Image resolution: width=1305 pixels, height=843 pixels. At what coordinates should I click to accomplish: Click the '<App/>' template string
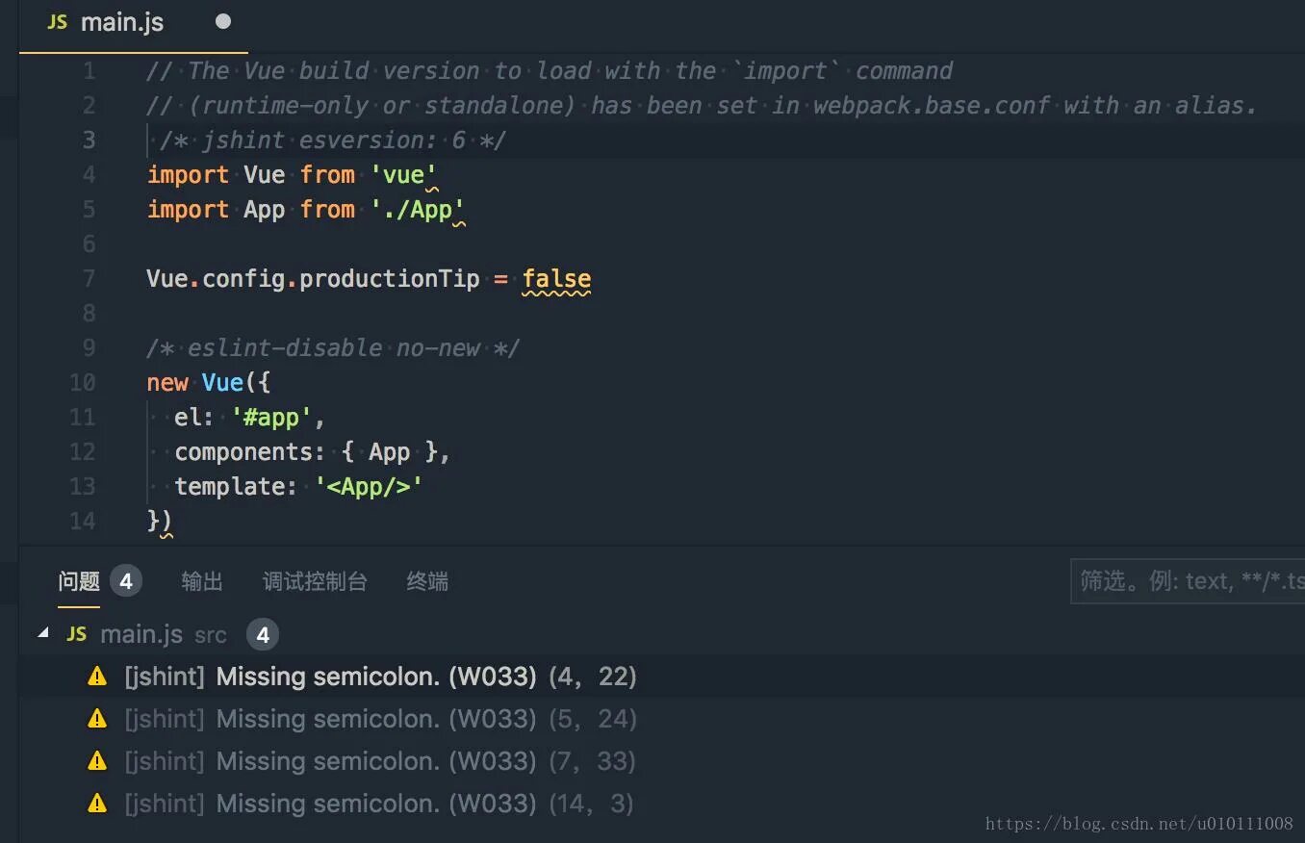tap(369, 487)
